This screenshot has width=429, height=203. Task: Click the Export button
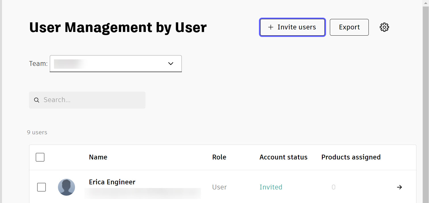point(349,27)
